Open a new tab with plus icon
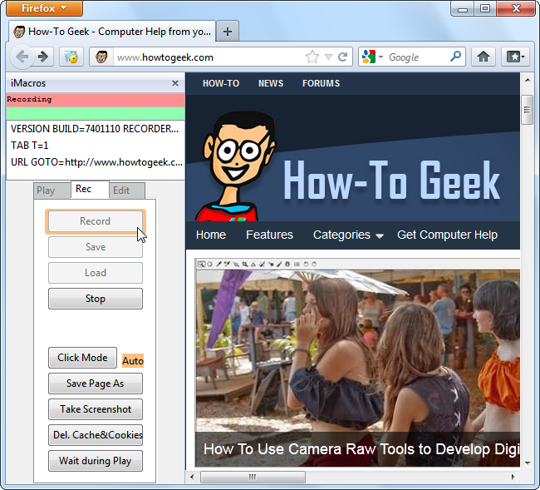This screenshot has width=540, height=490. pyautogui.click(x=228, y=32)
